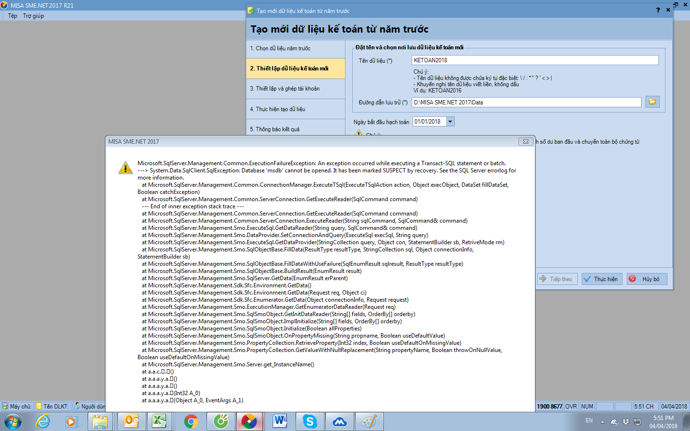Click the Máy chủ status bar entry
Image resolution: width=690 pixels, height=431 pixels.
click(17, 406)
